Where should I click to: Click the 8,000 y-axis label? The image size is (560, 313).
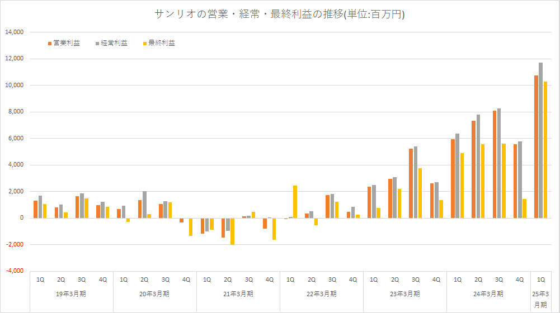pyautogui.click(x=16, y=112)
